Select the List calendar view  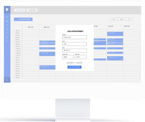click(x=129, y=19)
